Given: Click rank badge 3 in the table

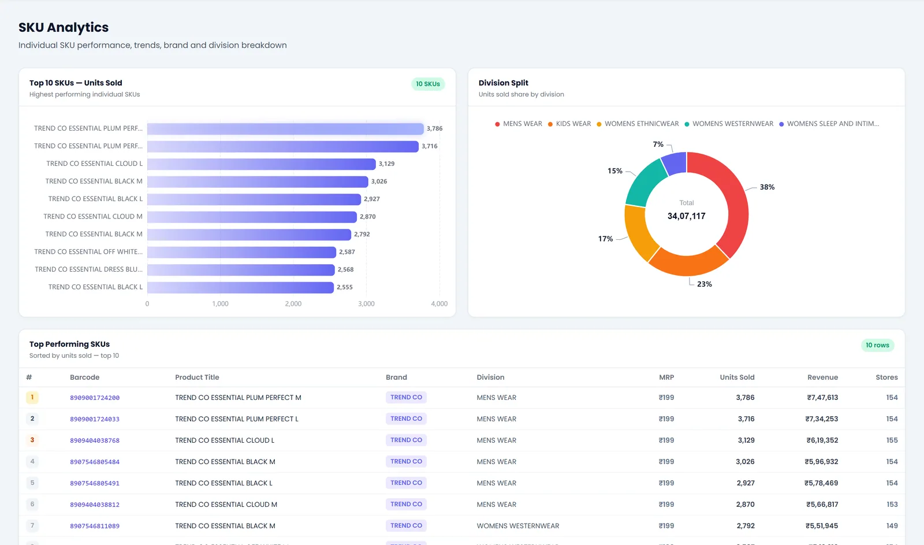Looking at the screenshot, I should point(32,440).
